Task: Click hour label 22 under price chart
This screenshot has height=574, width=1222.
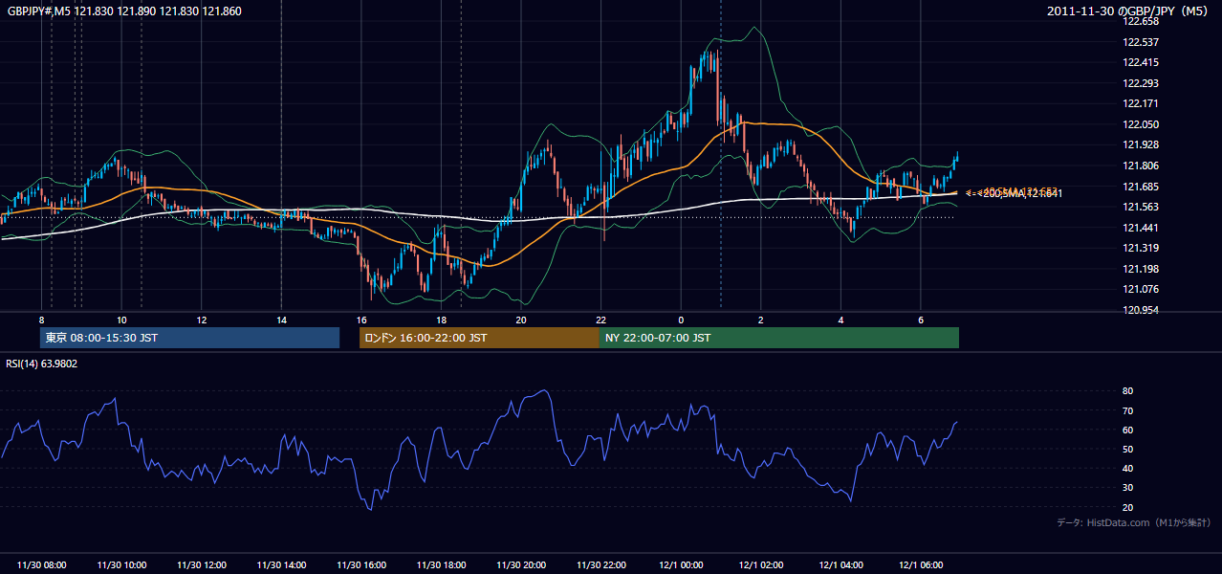Action: [600, 320]
